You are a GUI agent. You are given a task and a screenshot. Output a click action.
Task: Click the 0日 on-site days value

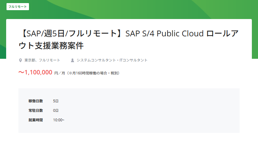pos(56,110)
